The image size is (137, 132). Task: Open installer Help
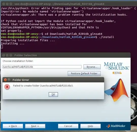tap(90, 126)
